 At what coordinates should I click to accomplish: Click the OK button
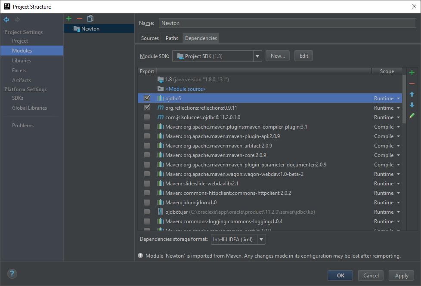coord(340,276)
